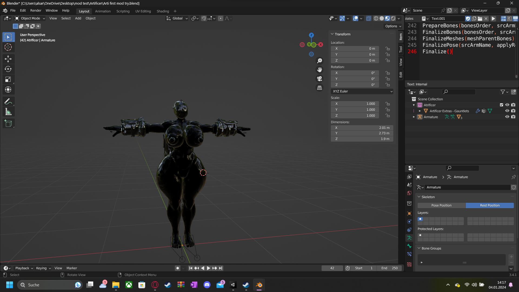Screen dimensions: 519x292
Task: Select the Rotate tool
Action: point(8,69)
